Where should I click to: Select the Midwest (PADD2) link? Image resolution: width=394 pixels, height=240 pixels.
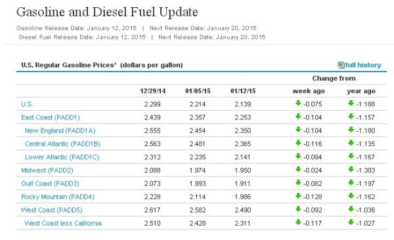pos(47,170)
